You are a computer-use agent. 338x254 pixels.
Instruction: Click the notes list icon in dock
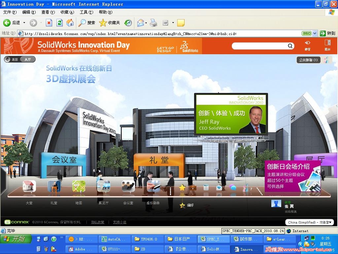[x=206, y=188]
